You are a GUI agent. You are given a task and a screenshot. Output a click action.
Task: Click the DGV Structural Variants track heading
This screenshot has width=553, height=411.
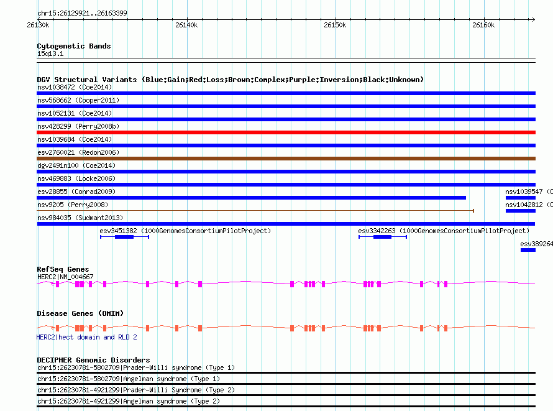click(x=231, y=80)
